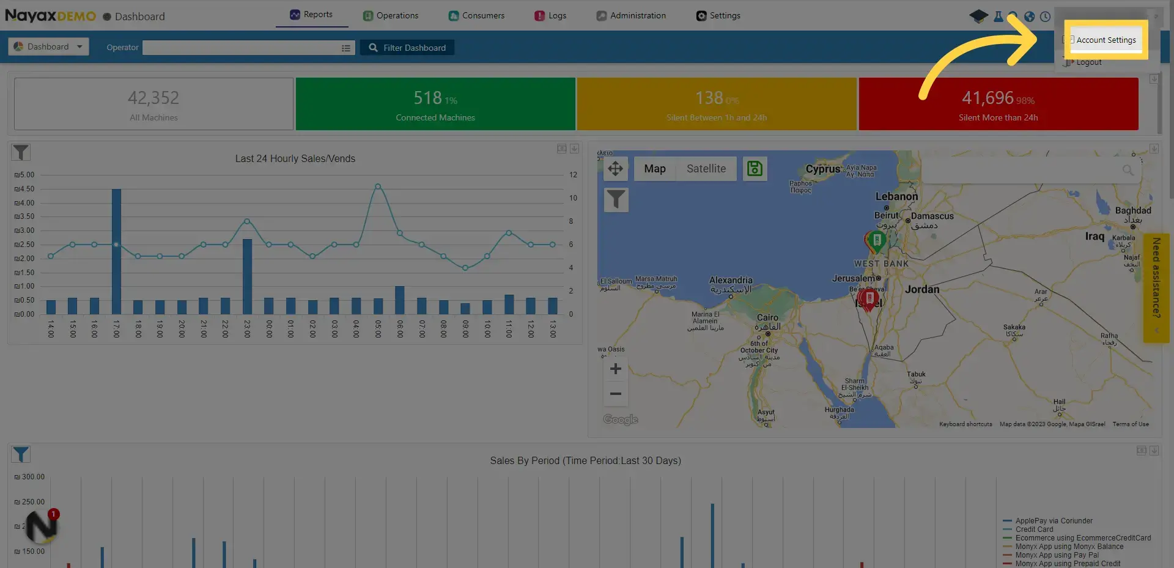The image size is (1174, 568).
Task: Select Account Settings from user menu
Action: coord(1106,40)
